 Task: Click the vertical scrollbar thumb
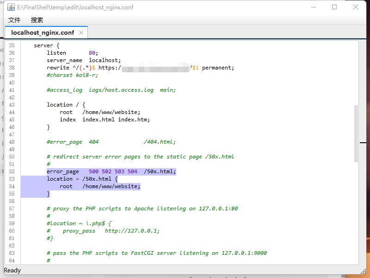tap(356, 133)
